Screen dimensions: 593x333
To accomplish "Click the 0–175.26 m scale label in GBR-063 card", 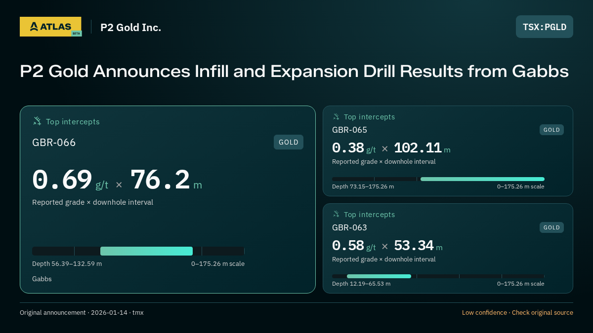I will click(x=521, y=284).
